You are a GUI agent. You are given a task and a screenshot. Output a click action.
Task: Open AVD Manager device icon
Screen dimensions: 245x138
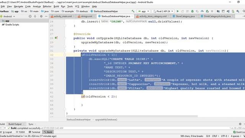(x=233, y=11)
